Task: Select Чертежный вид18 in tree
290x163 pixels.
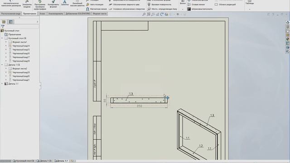Action: (x=19, y=61)
